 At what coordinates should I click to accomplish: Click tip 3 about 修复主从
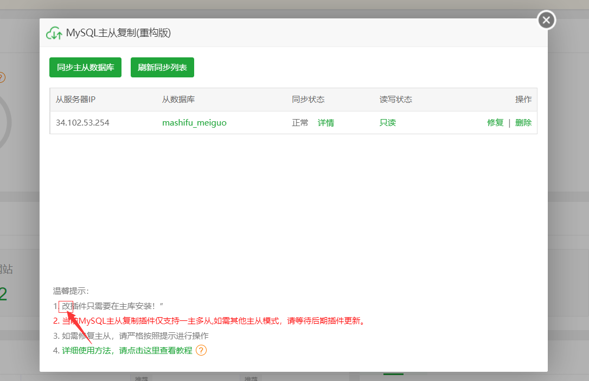(131, 336)
